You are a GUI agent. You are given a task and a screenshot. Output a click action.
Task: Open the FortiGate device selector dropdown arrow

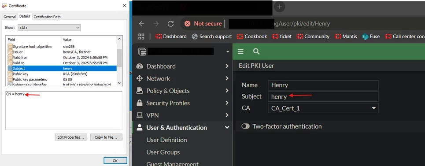(228, 52)
